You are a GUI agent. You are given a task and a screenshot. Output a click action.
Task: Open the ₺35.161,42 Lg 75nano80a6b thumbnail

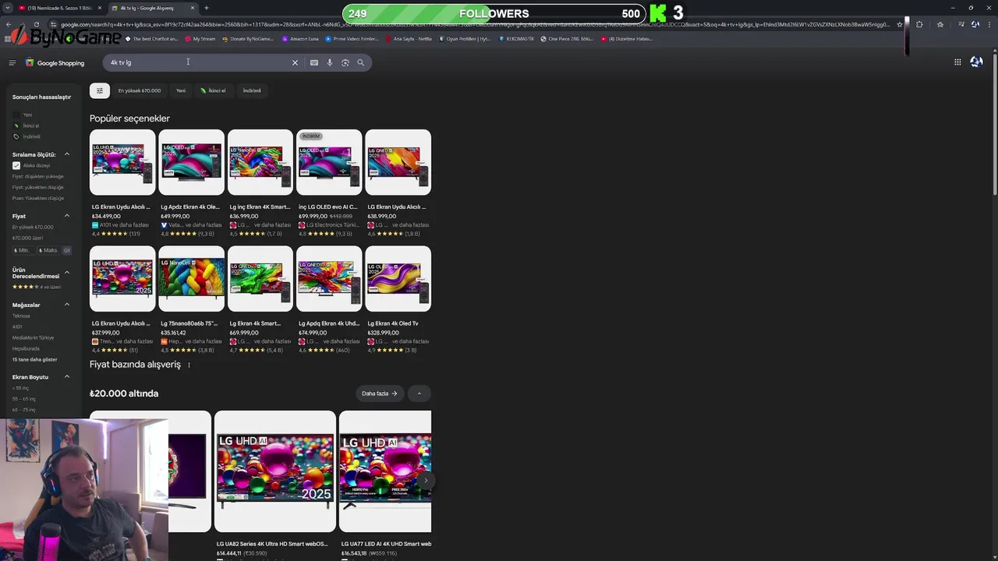191,278
